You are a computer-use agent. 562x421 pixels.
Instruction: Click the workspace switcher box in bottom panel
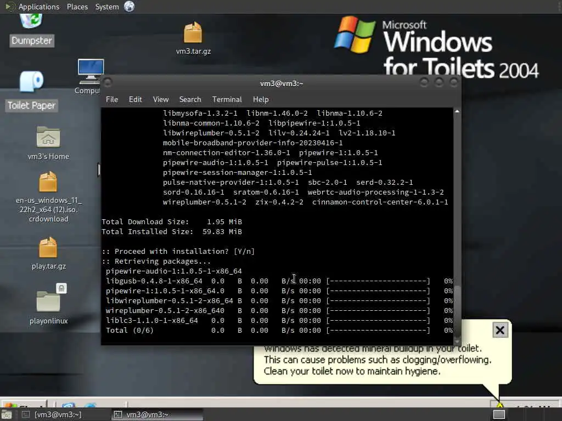pos(499,414)
